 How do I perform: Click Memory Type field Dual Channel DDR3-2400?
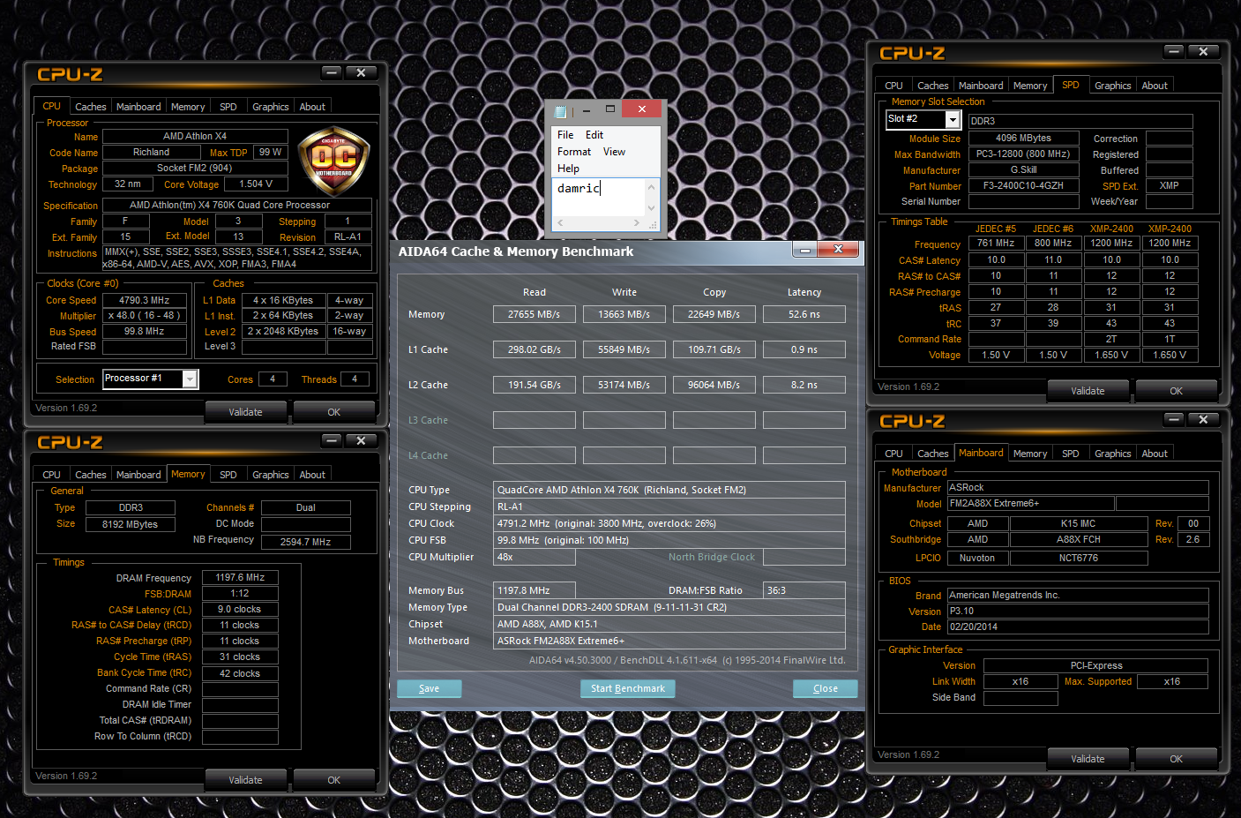[x=669, y=607]
